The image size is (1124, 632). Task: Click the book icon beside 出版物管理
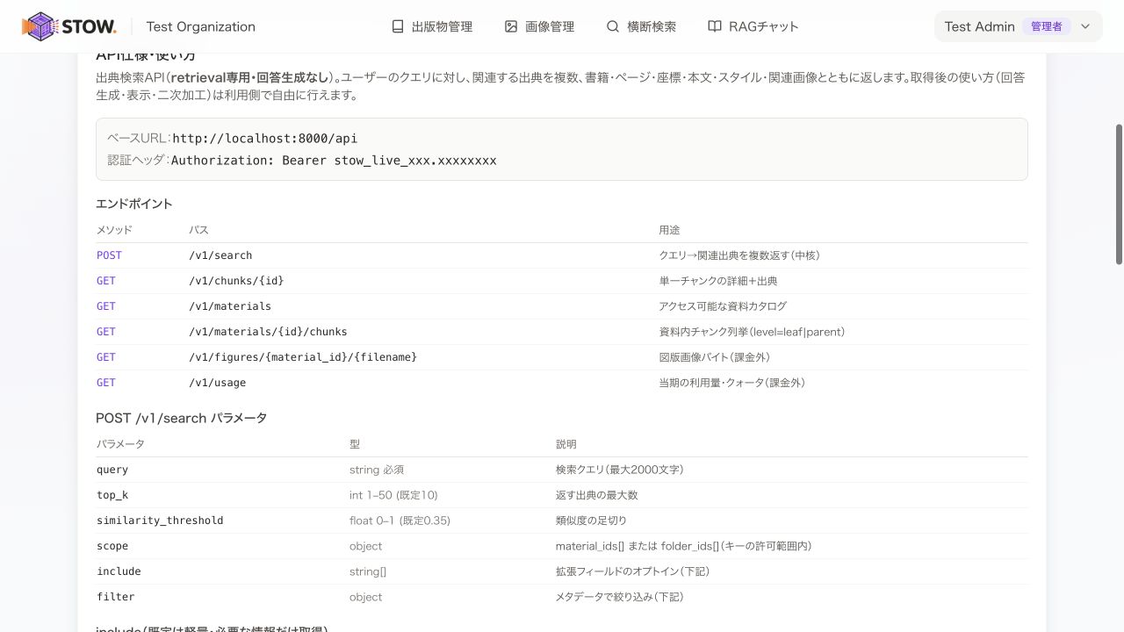point(398,26)
